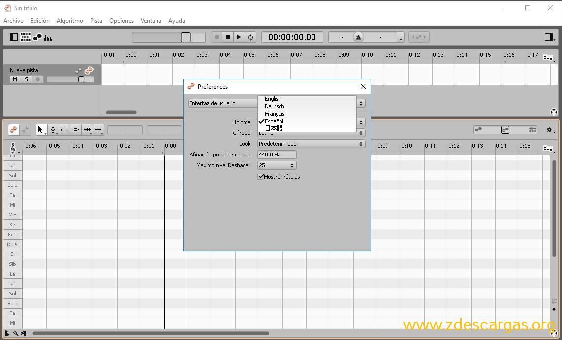Open the note editor gear settings menu
Image resolution: width=562 pixels, height=340 pixels.
coord(551,130)
